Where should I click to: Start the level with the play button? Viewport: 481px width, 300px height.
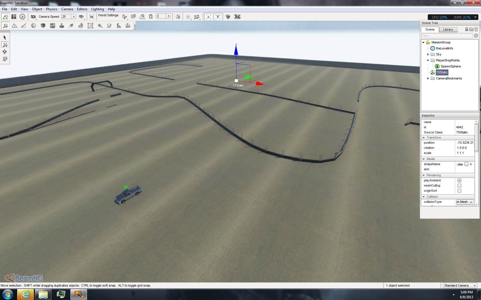point(22,17)
